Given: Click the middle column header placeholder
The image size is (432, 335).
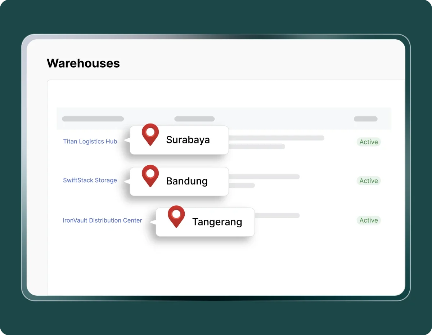Looking at the screenshot, I should (194, 119).
